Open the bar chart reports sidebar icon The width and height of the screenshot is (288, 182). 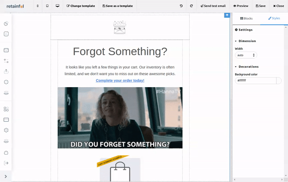(x=6, y=34)
